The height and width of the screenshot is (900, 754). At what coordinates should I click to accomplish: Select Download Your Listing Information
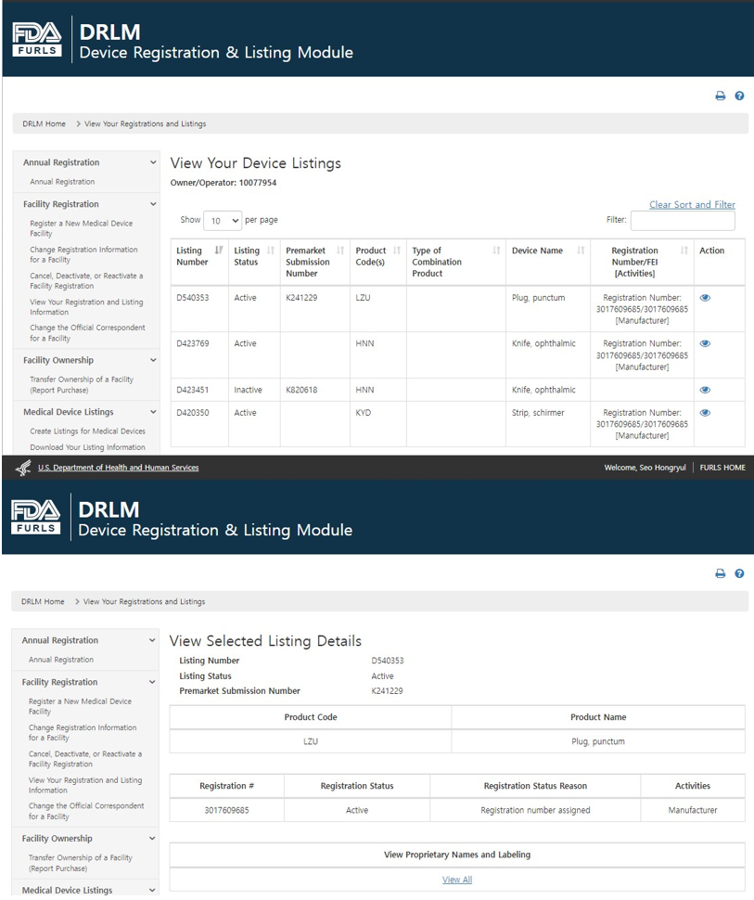click(x=87, y=447)
